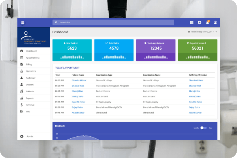Toggle the Month/Year revenue switch
Image resolution: width=237 pixels, height=158 pixels.
point(203,128)
